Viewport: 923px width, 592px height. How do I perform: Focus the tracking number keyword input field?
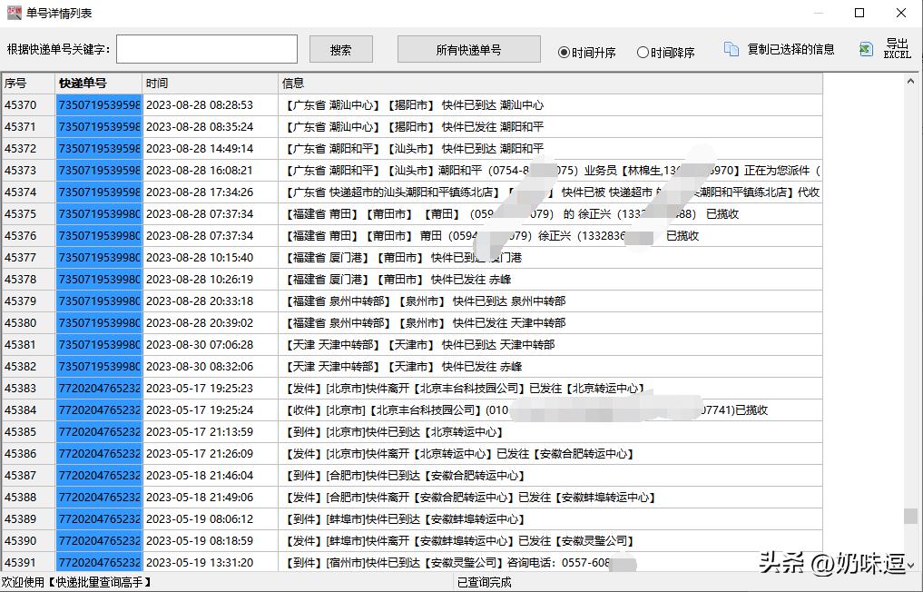[207, 50]
